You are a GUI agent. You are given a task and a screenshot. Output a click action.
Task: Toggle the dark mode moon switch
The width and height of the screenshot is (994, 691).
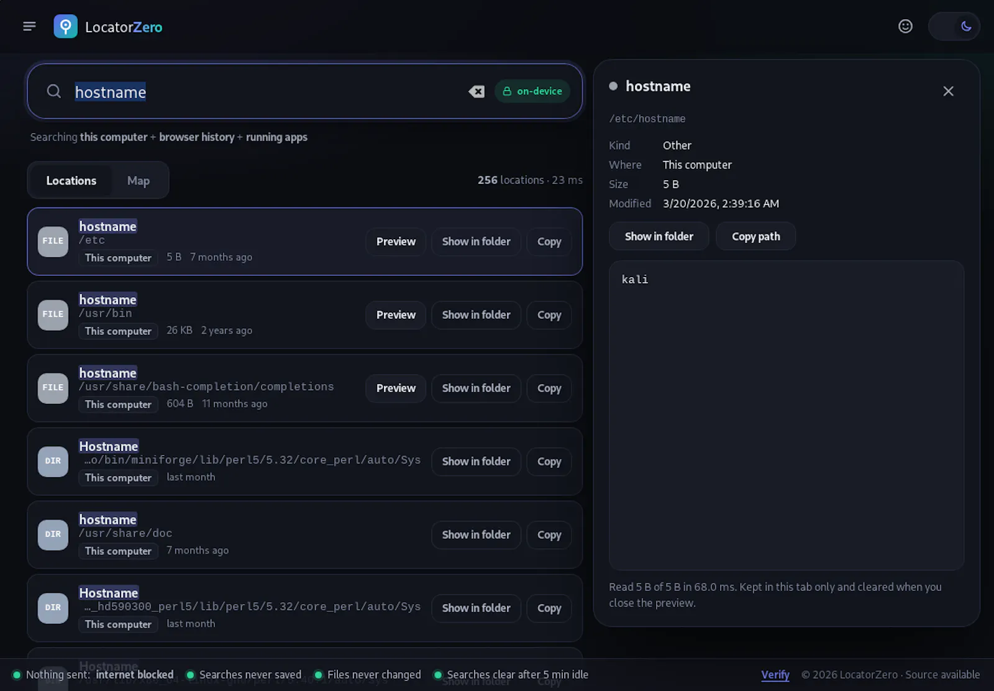pyautogui.click(x=954, y=26)
